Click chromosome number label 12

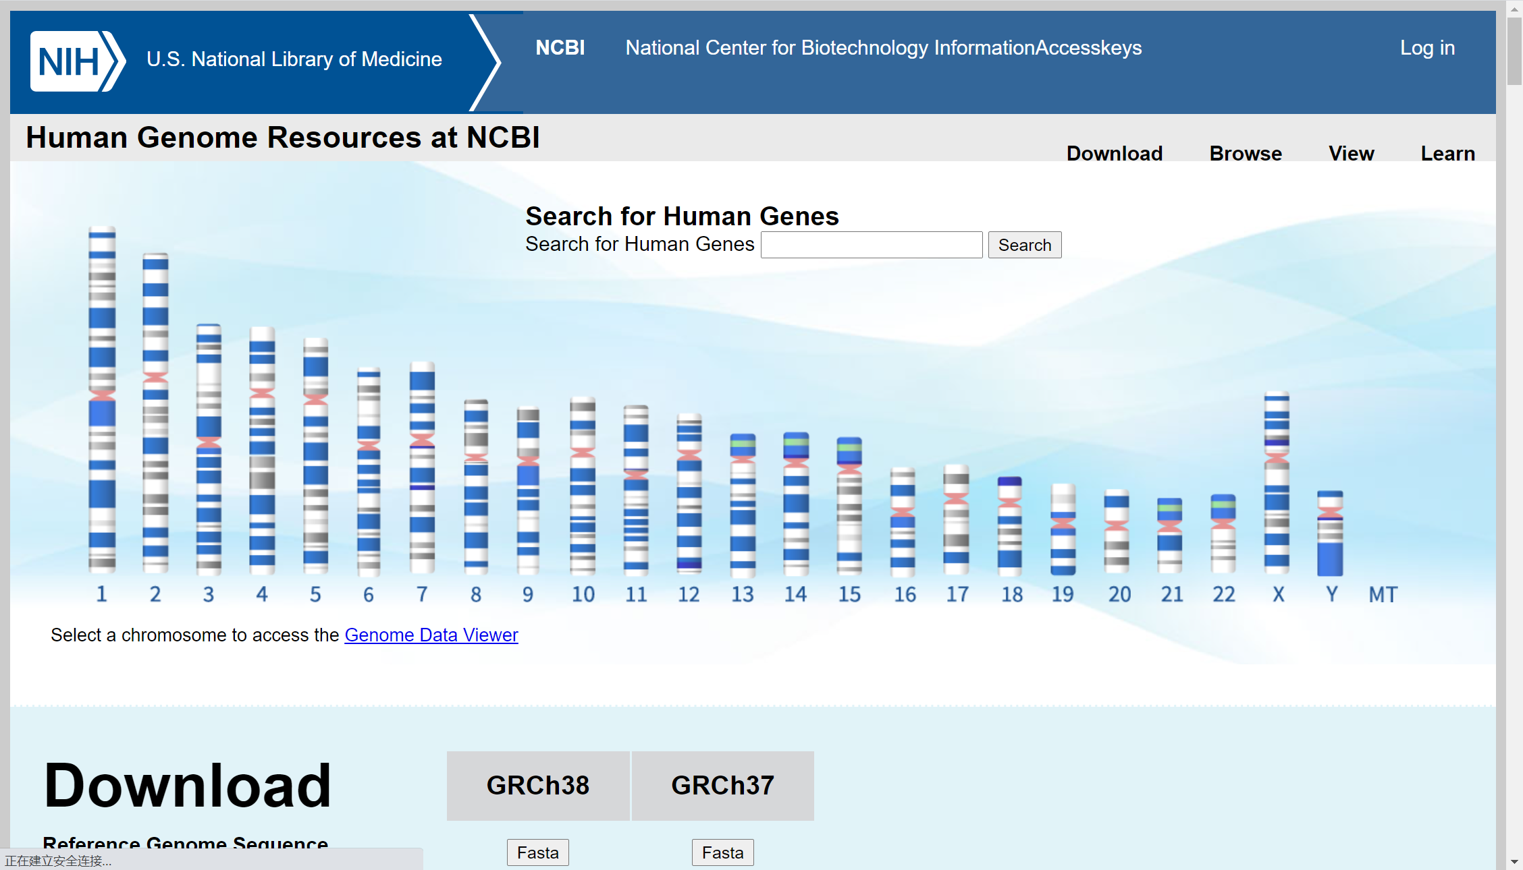[689, 594]
